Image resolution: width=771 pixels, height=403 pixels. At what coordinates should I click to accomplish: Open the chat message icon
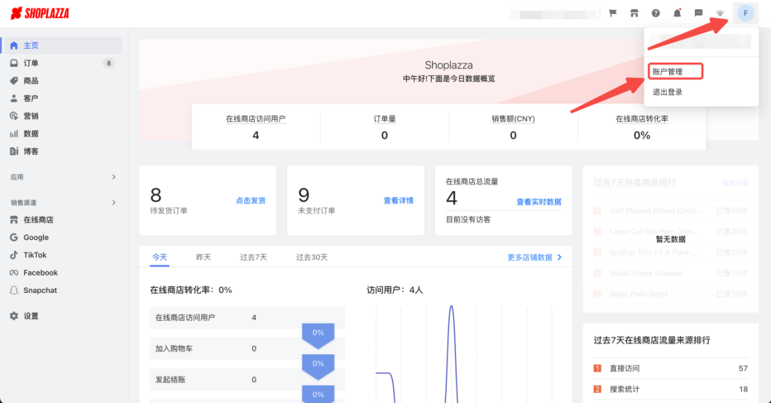click(698, 13)
